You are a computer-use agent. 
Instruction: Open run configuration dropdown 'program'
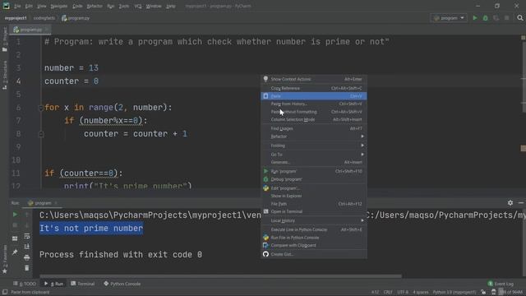tap(449, 18)
